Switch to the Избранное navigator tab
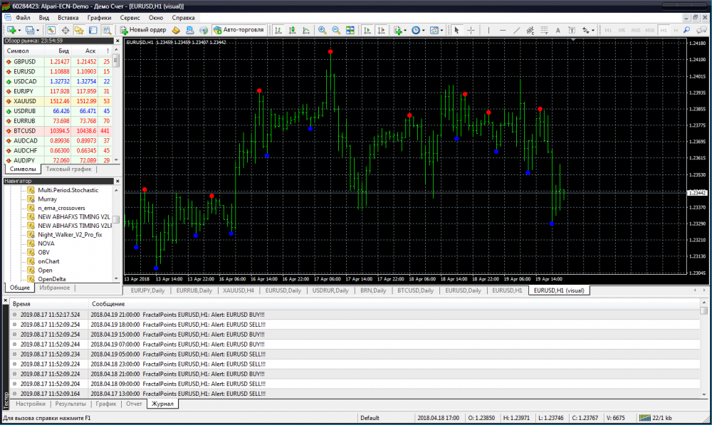Screen dimensions: 712x425 point(55,288)
